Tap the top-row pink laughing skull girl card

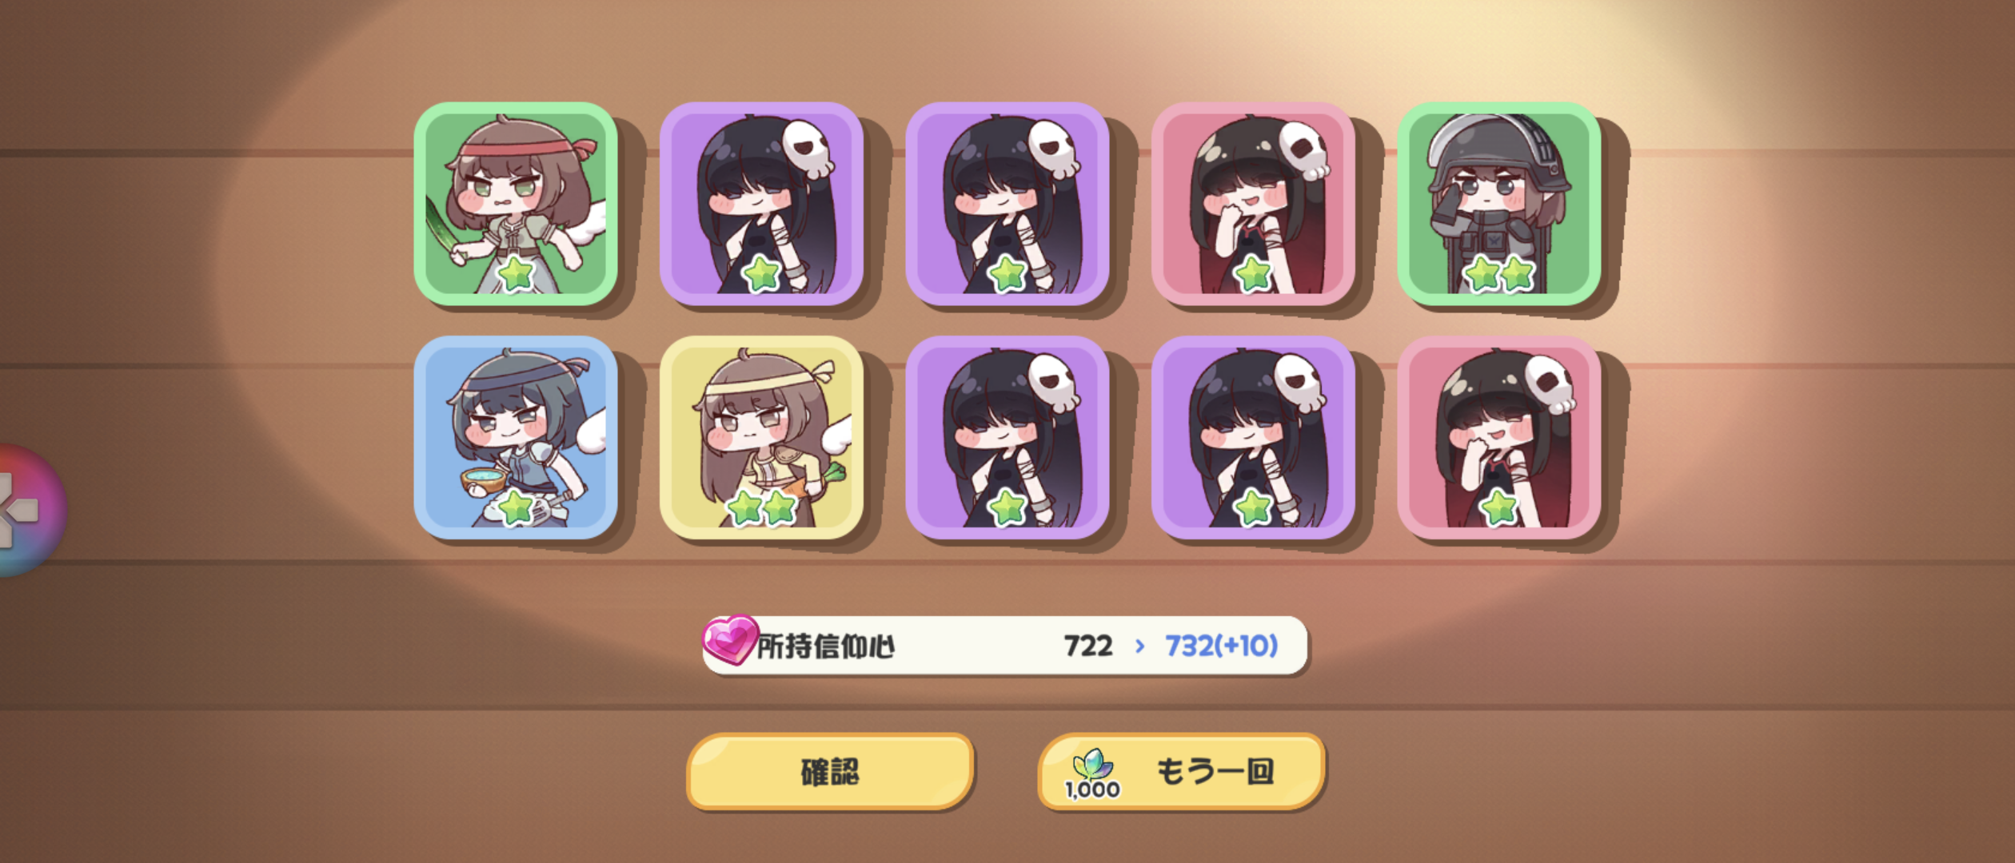point(1253,204)
